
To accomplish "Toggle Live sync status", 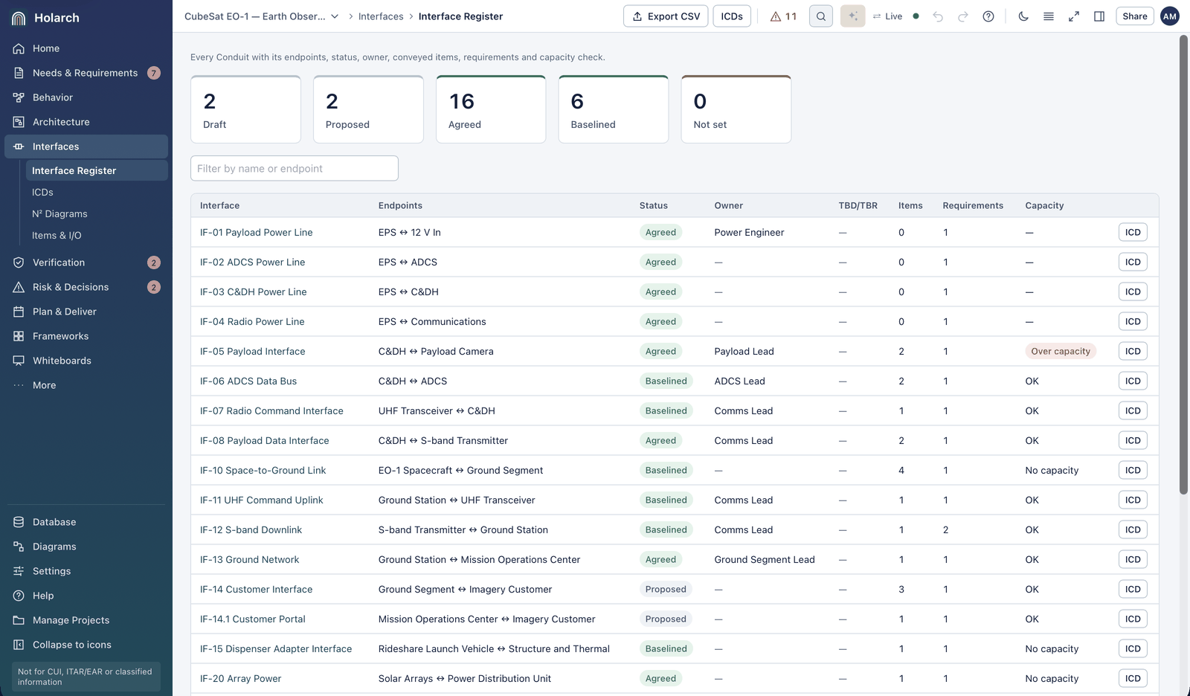I will click(x=895, y=16).
